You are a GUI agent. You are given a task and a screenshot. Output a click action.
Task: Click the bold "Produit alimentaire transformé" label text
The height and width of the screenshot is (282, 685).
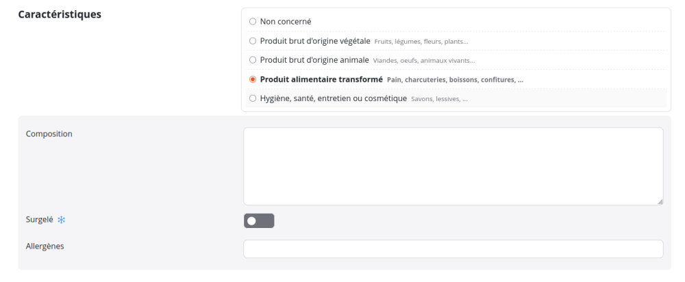[321, 79]
